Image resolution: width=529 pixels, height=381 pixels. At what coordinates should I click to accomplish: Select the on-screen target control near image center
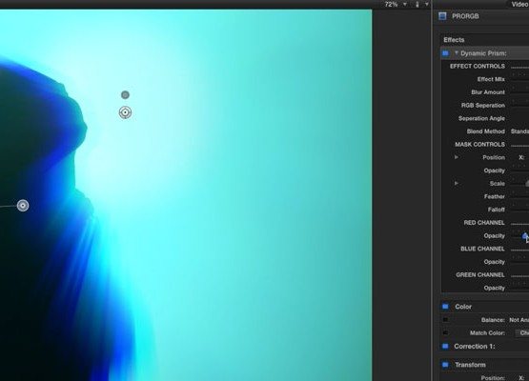click(125, 112)
